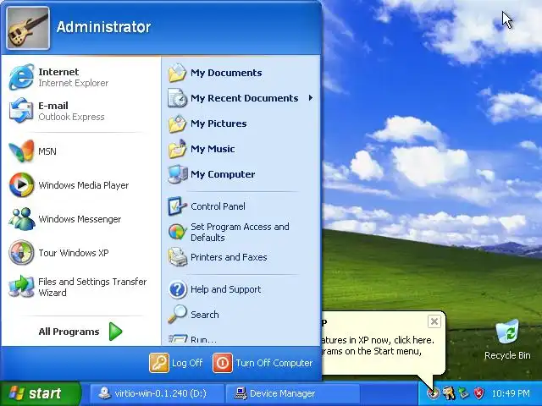Image resolution: width=542 pixels, height=406 pixels.
Task: Click Turn Off Computer
Action: coord(263,363)
